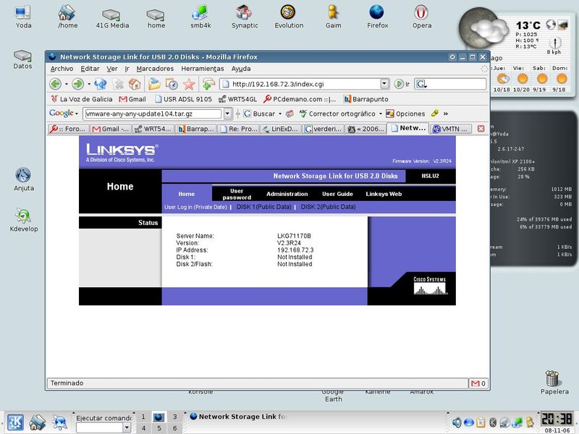Click the Google toolbar search field
The width and height of the screenshot is (579, 434).
click(153, 114)
